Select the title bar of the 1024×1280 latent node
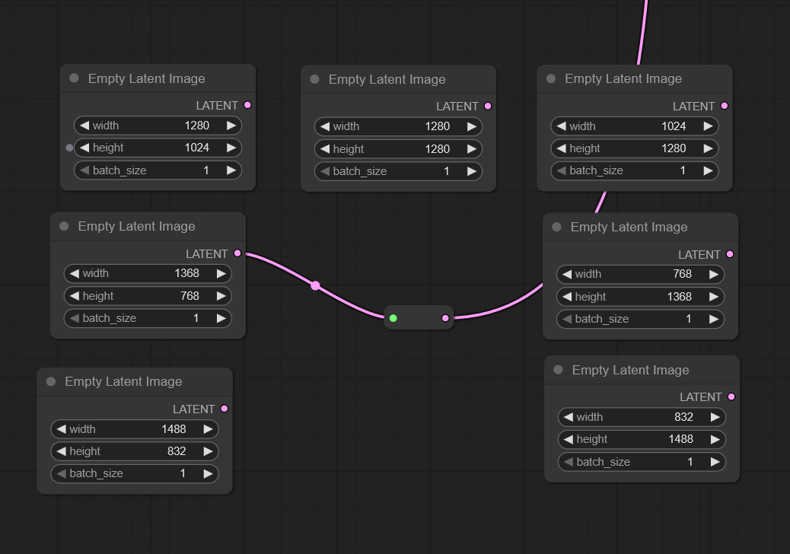The width and height of the screenshot is (790, 554). (x=635, y=78)
